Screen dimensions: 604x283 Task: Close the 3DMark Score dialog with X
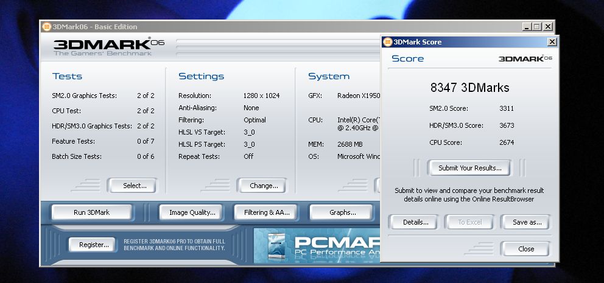(x=552, y=42)
